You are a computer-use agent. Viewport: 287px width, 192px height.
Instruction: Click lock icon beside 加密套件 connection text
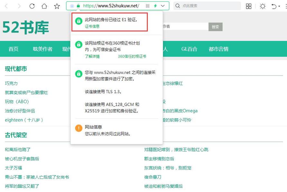79,74
